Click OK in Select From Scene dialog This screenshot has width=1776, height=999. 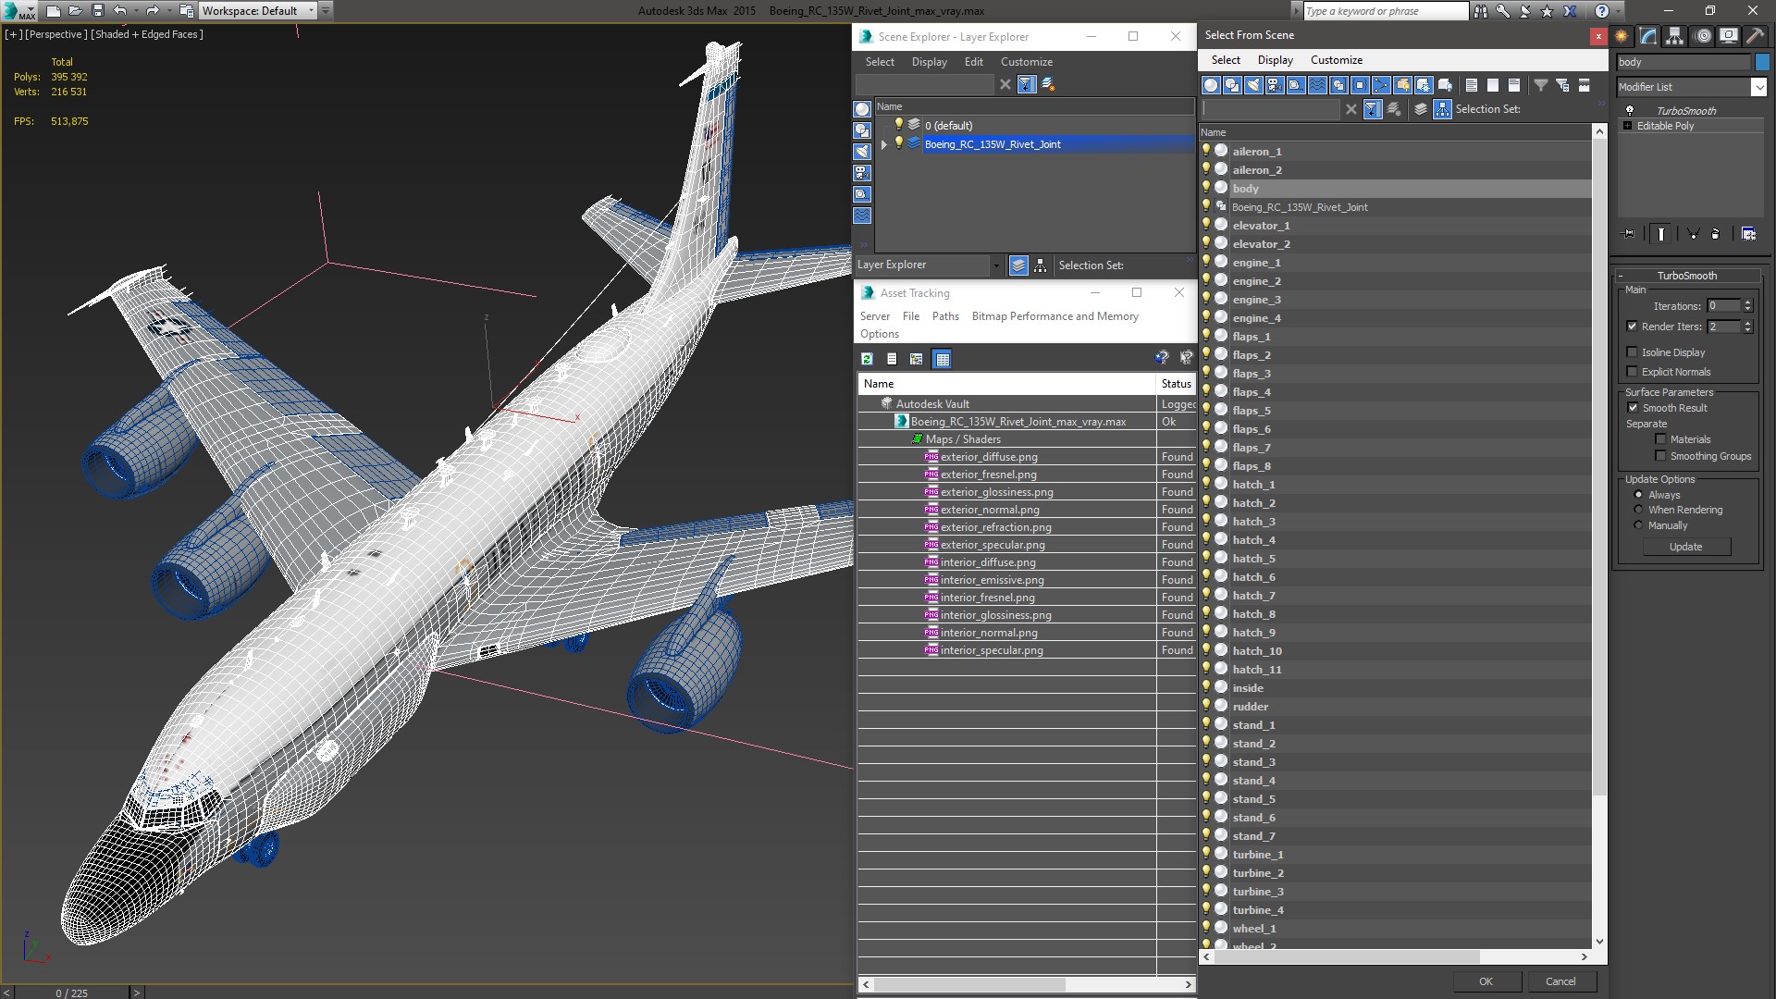[x=1486, y=981]
